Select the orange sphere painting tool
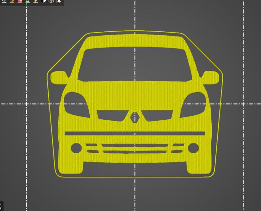Image resolution: width=261 pixels, height=211 pixels. 12,1
